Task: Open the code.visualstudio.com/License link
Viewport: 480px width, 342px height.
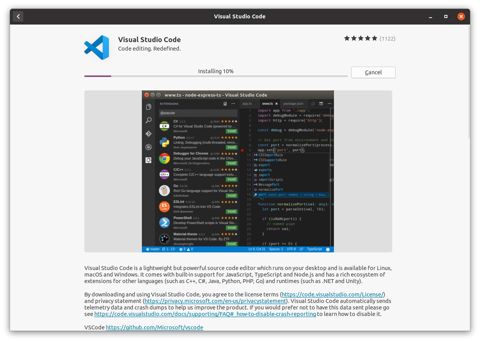Action: (332, 295)
